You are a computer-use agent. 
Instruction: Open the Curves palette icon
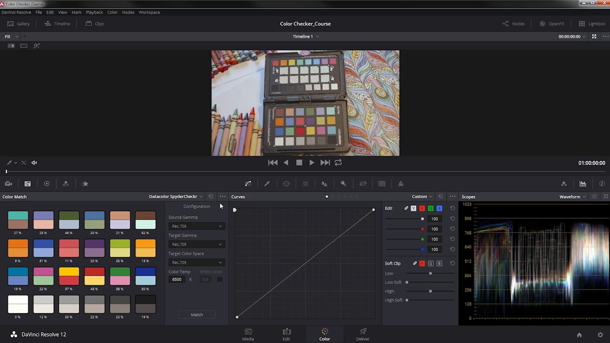pyautogui.click(x=248, y=184)
